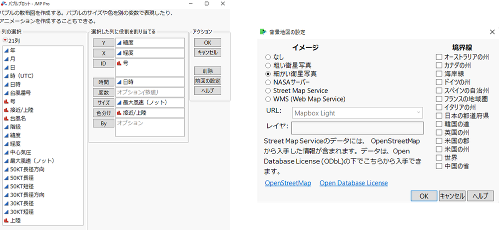Click the サイズ role button

(x=103, y=102)
